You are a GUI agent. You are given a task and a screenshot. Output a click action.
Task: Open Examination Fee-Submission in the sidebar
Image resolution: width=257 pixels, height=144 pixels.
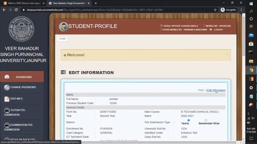(x=22, y=127)
